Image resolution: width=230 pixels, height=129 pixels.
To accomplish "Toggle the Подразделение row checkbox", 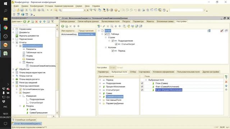I will pos(112,41).
